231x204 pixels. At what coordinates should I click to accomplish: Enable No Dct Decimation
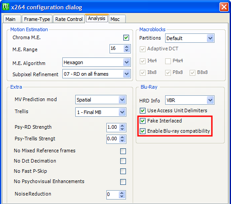(x=123, y=161)
